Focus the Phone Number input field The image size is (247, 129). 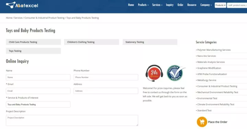(106, 77)
